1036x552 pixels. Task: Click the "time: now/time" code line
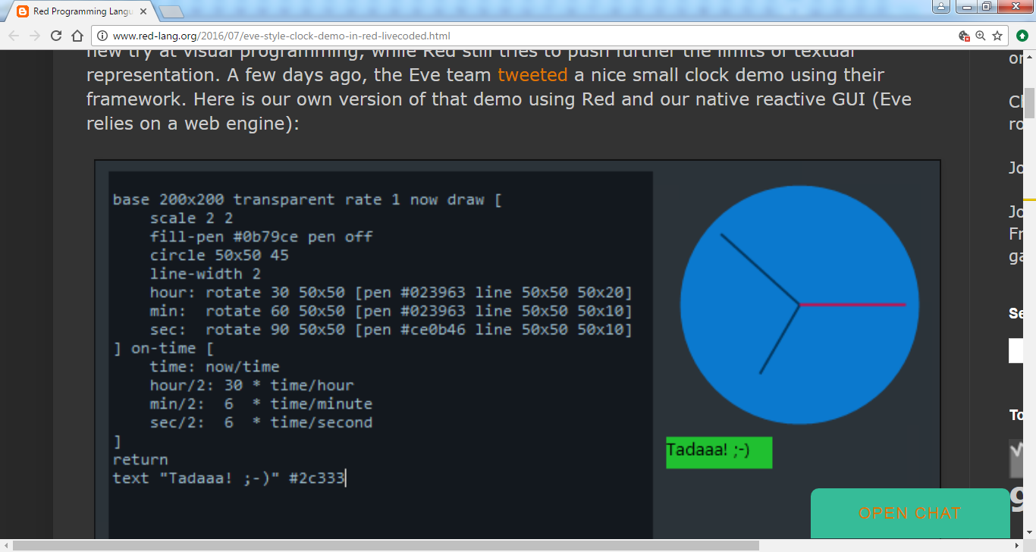pos(215,367)
